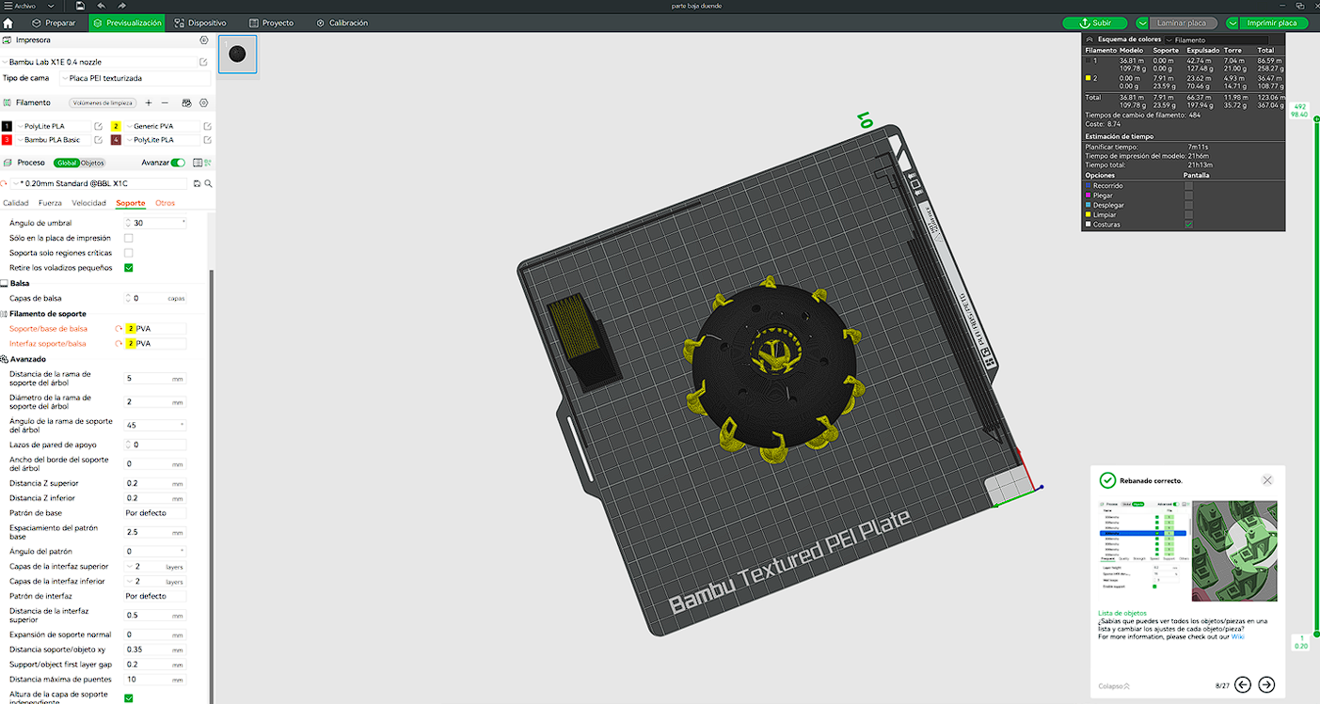Screen dimensions: 1320x704
Task: Switch to the Preparar tab
Action: coord(54,23)
